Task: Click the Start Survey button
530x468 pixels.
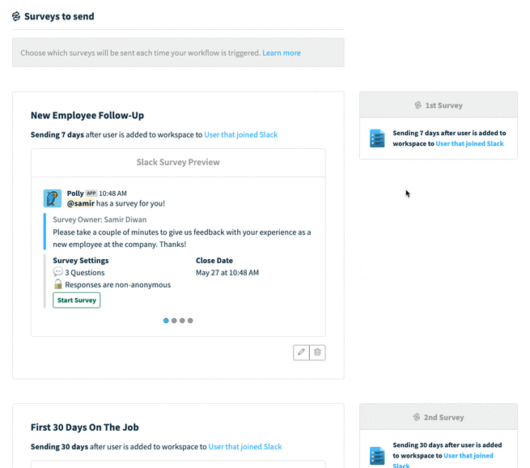Action: point(77,300)
